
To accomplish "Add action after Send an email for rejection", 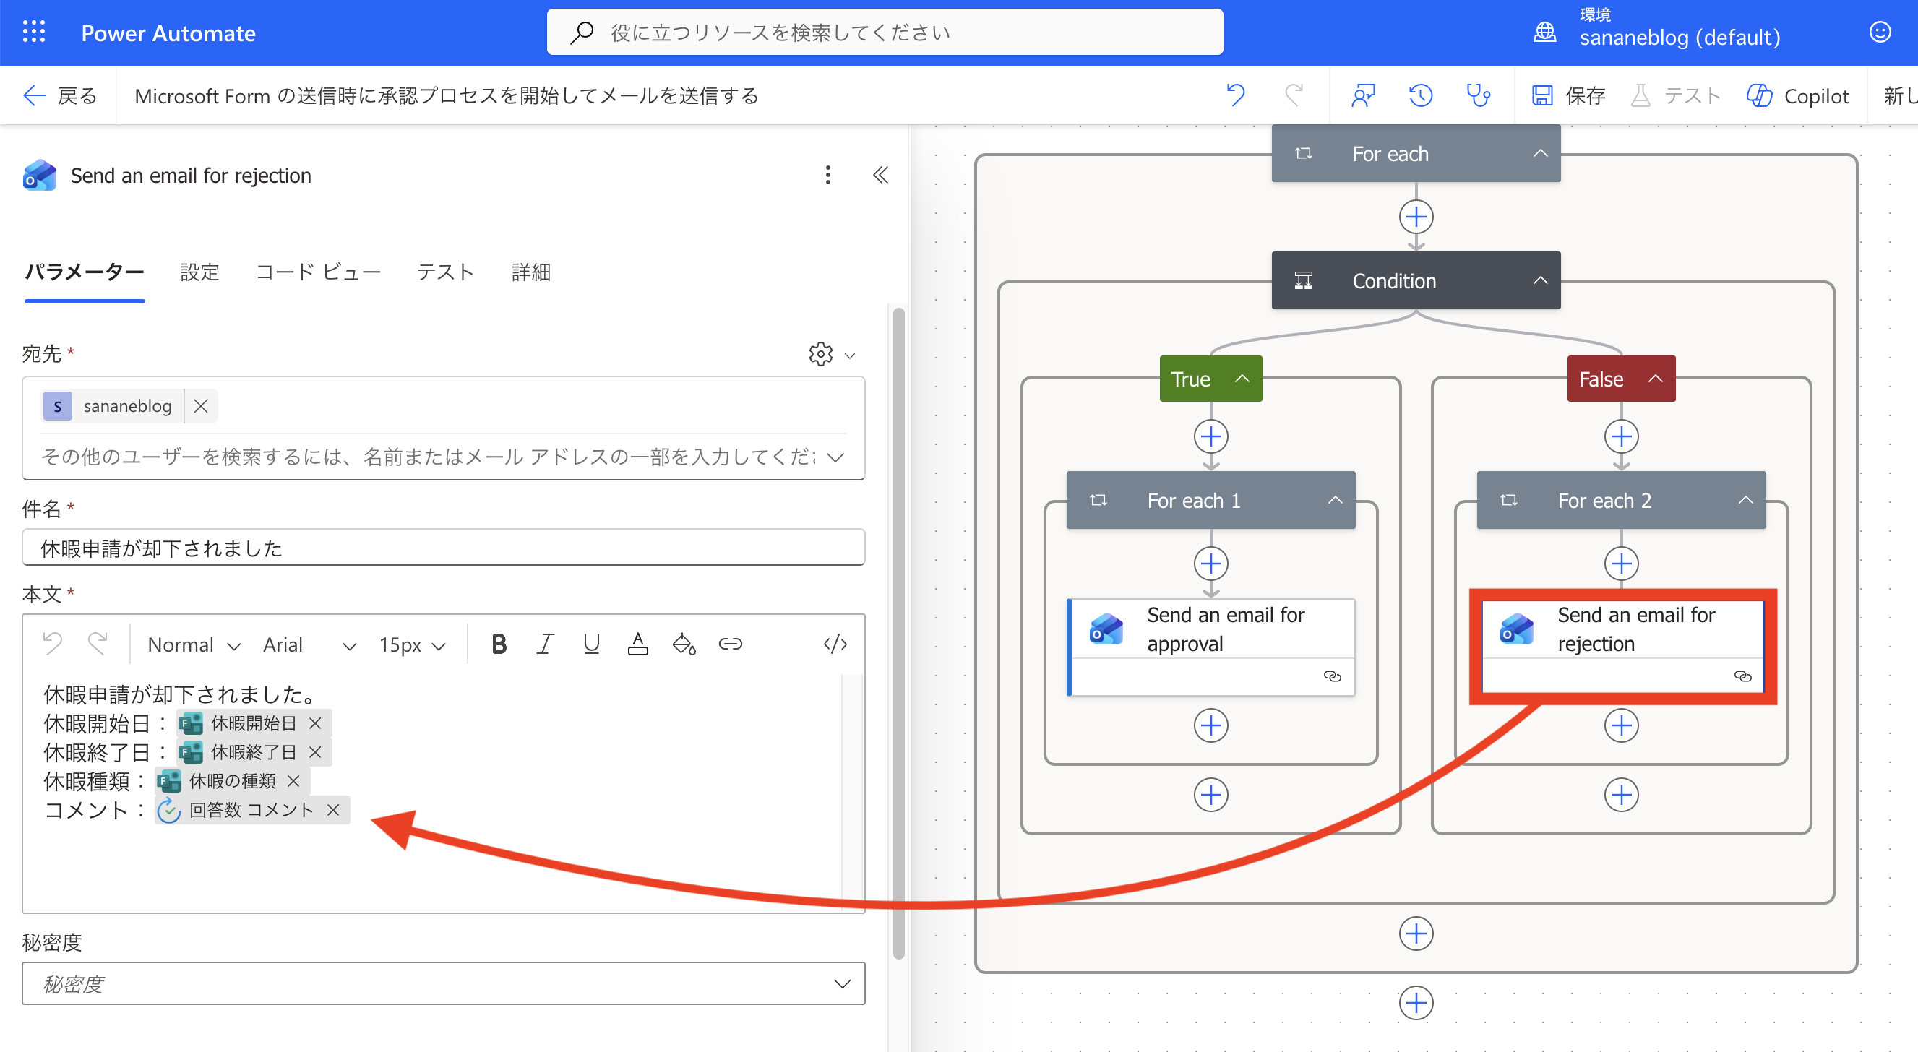I will pos(1621,725).
